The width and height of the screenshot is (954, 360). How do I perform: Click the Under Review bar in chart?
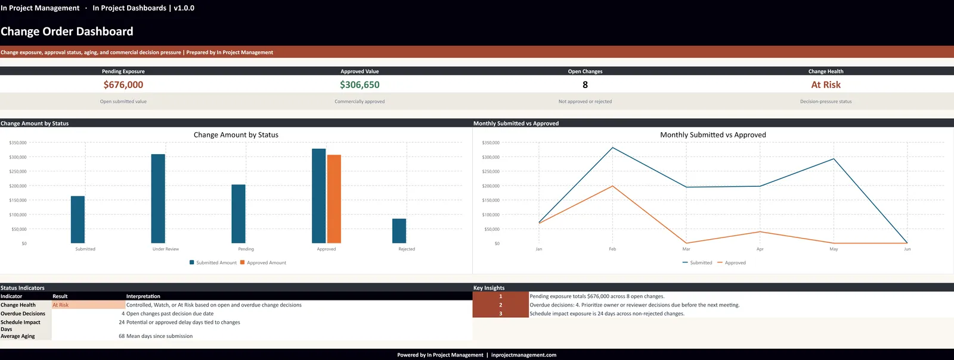point(158,199)
